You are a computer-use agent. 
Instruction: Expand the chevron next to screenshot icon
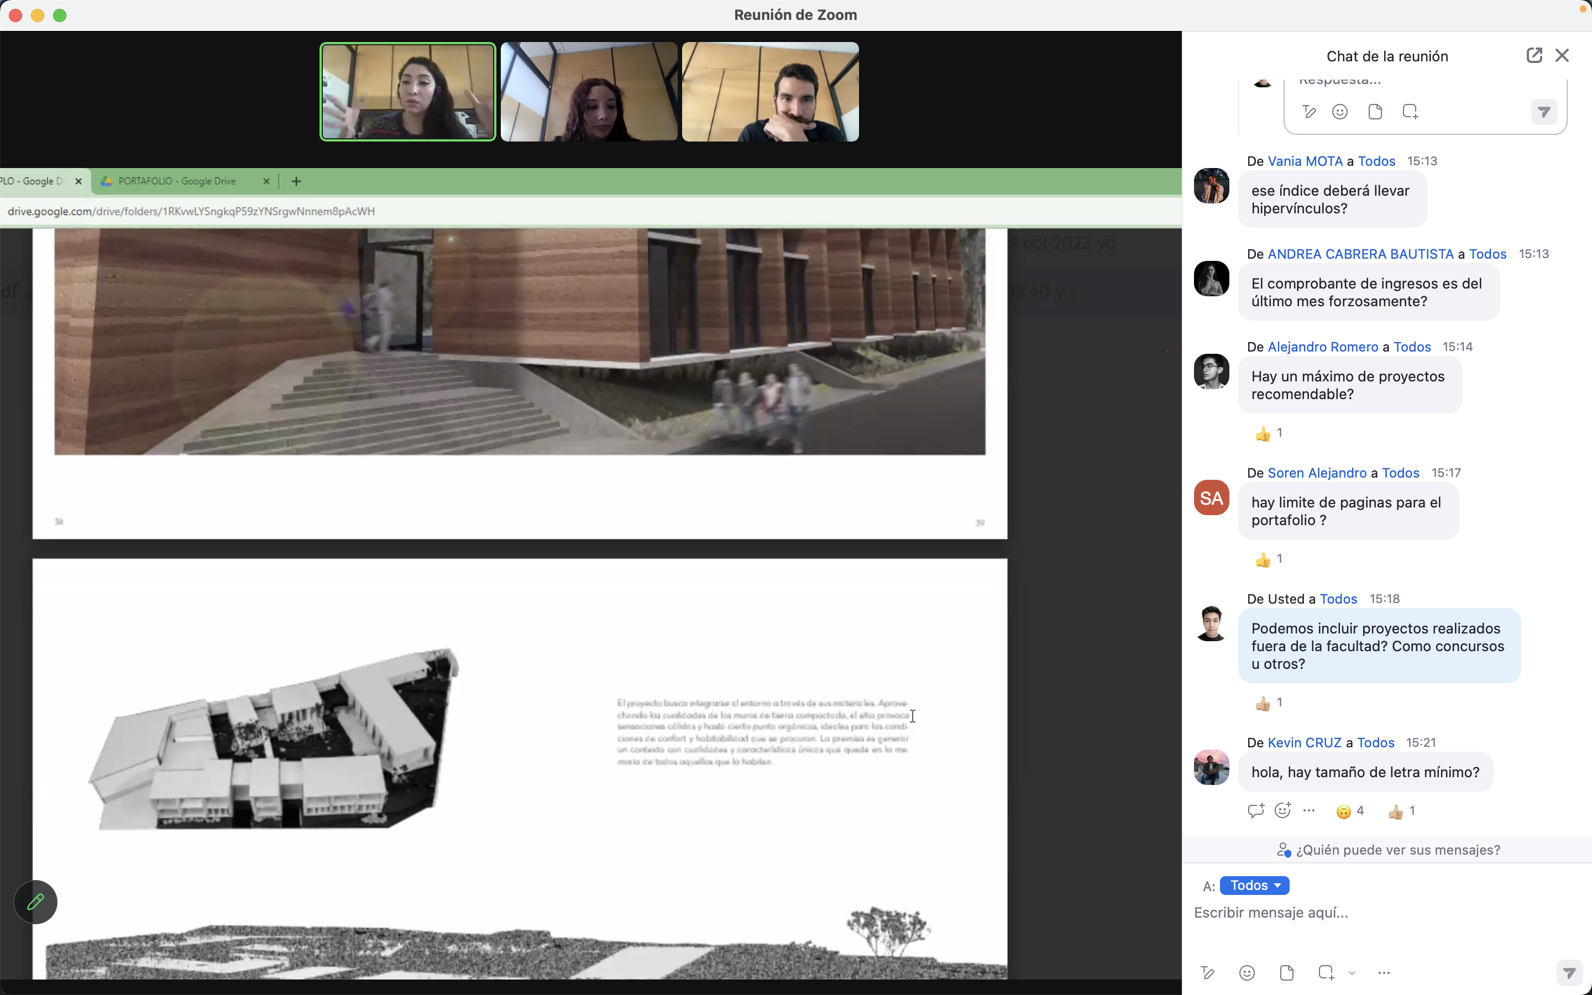1352,973
